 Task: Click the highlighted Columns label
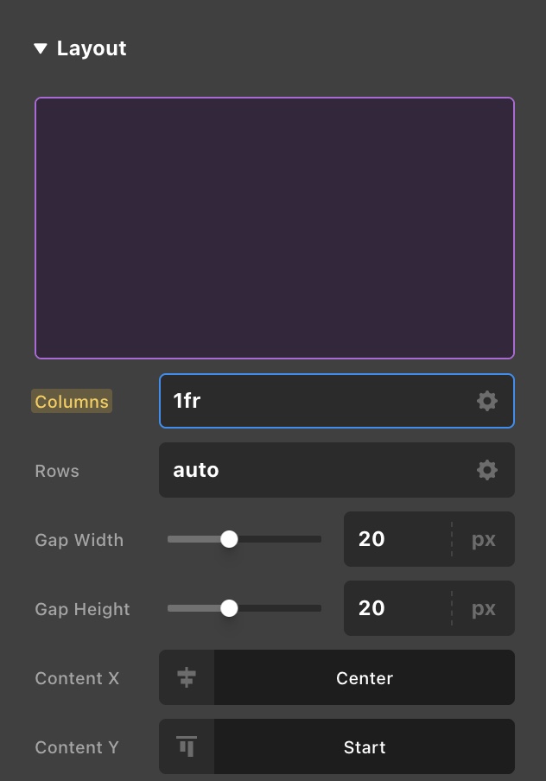click(x=72, y=402)
